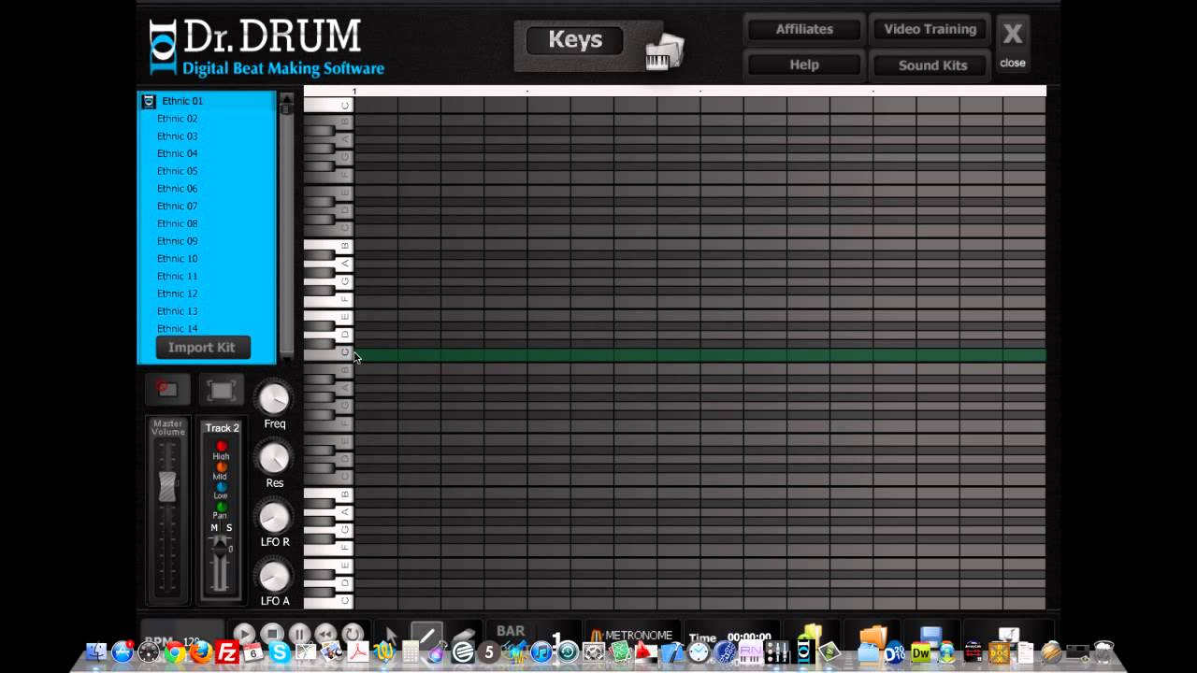1197x673 pixels.
Task: Solo Track 2 with the S button
Action: click(229, 528)
